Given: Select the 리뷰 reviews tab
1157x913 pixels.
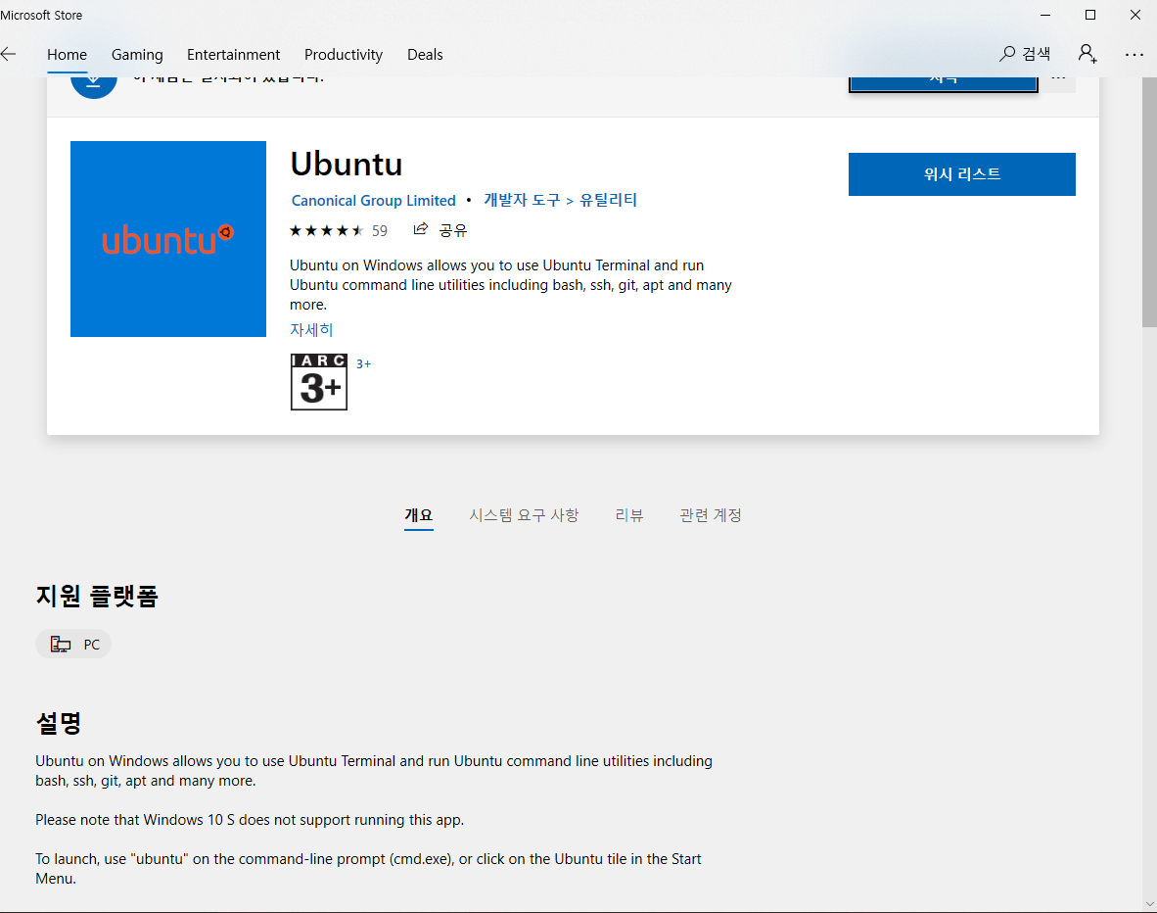Looking at the screenshot, I should [x=629, y=515].
